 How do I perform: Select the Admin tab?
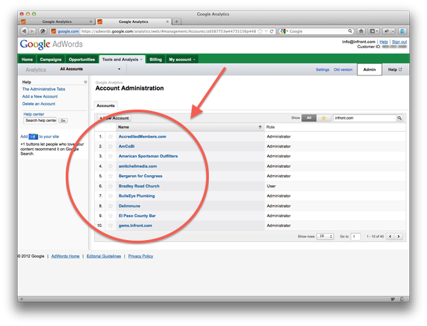(369, 70)
